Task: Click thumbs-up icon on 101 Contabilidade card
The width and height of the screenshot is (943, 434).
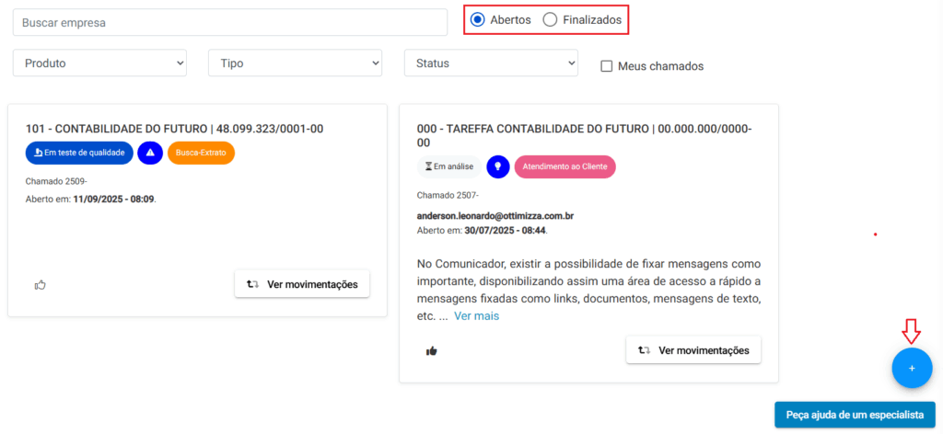Action: coord(40,285)
